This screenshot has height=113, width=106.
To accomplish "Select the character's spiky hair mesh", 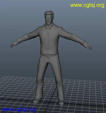I will pyautogui.click(x=49, y=13).
